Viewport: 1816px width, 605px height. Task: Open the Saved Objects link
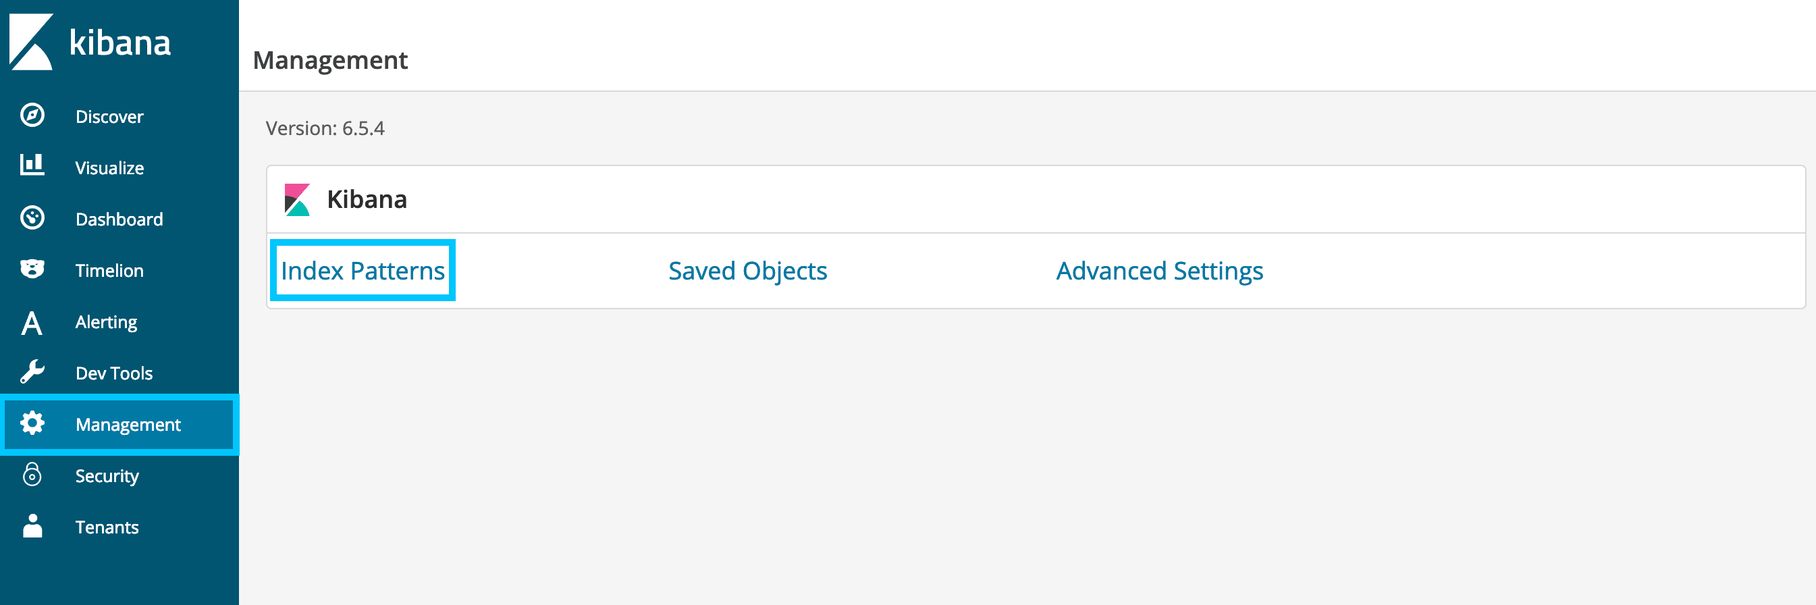tap(747, 271)
